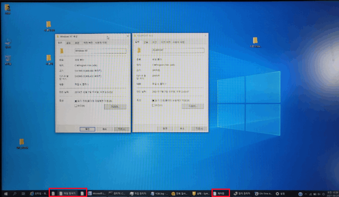Image resolution: width=339 pixels, height=197 pixels.
Task: Click the 2021년 7월 7일 creation date text
Action: pyautogui.click(x=171, y=92)
